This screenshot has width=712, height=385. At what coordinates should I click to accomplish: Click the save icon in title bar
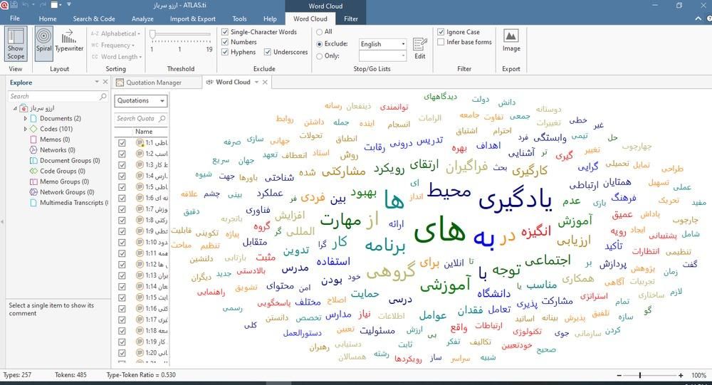coord(14,5)
